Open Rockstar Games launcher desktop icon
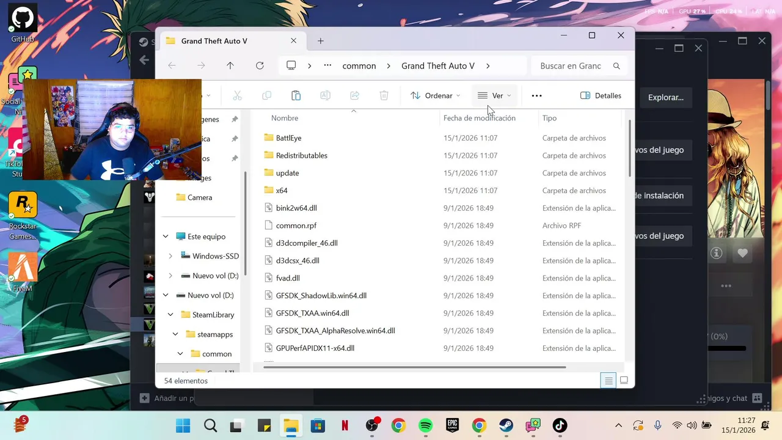The image size is (782, 440). 23,215
